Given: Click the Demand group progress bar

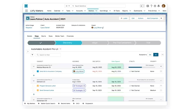Looking at the screenshot, I should tap(142, 82).
